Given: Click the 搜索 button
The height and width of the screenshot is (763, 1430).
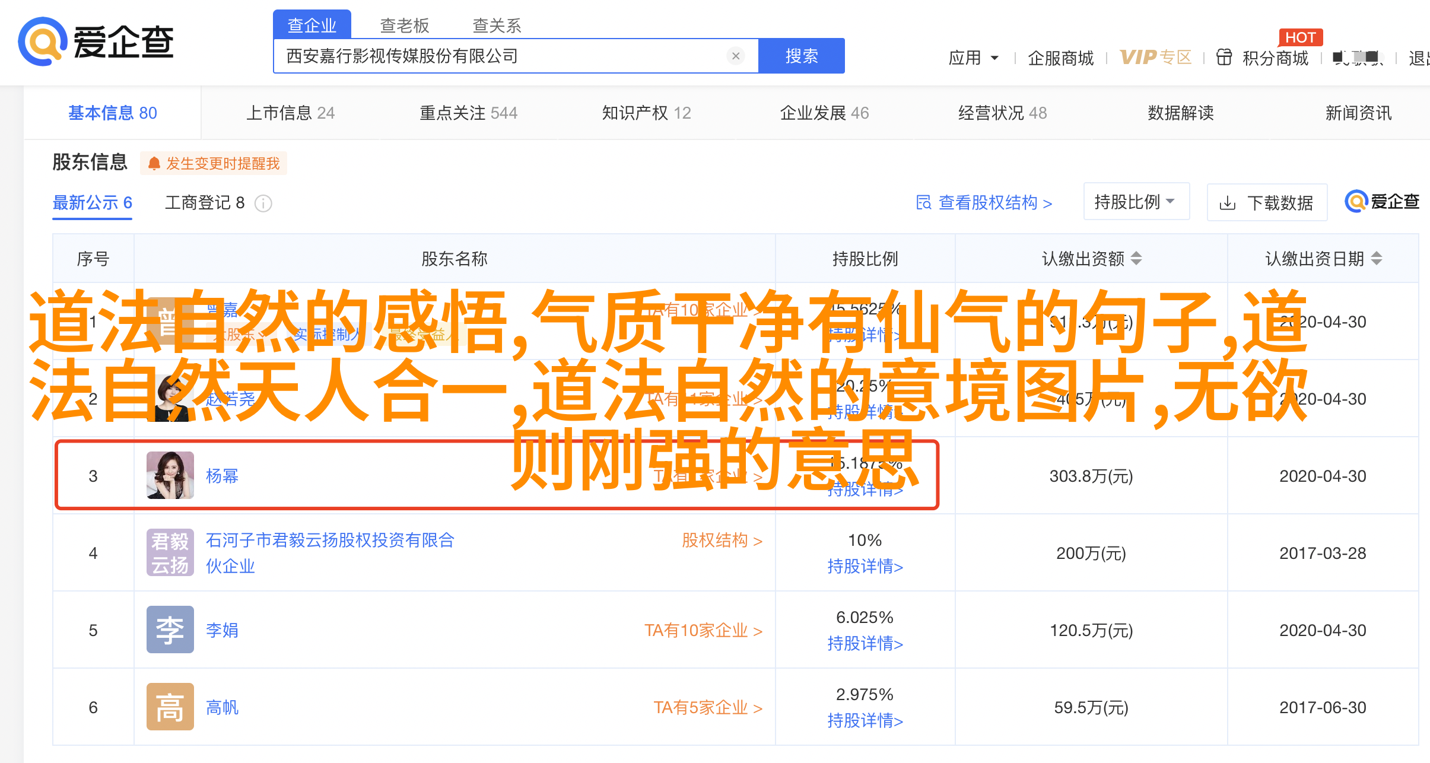Looking at the screenshot, I should pos(802,56).
